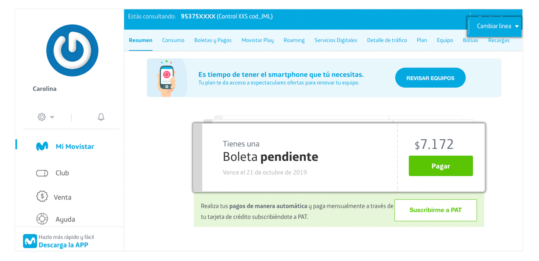Image resolution: width=539 pixels, height=261 pixels.
Task: Select the Plan tab
Action: [422, 40]
